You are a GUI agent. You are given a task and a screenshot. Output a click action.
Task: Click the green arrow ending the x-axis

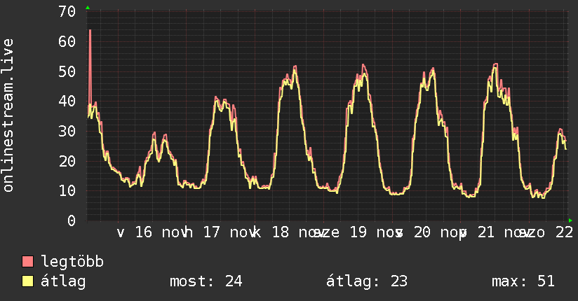coord(570,220)
